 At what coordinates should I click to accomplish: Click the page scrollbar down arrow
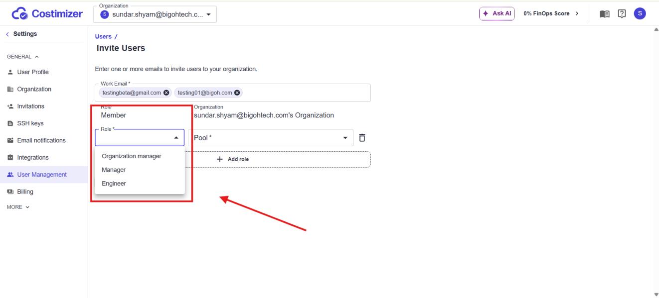[656, 294]
